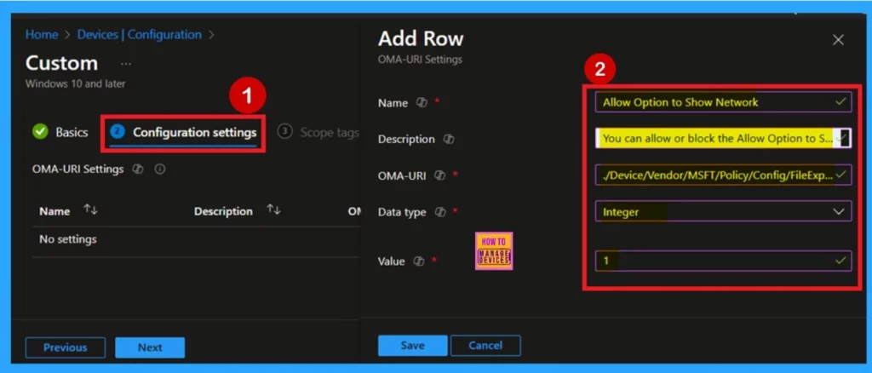Click the 'Windows 10 and later' subtitle text
This screenshot has height=373, width=872.
76,84
